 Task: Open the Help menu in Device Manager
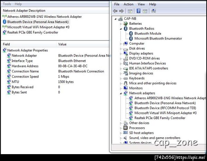[152, 4]
